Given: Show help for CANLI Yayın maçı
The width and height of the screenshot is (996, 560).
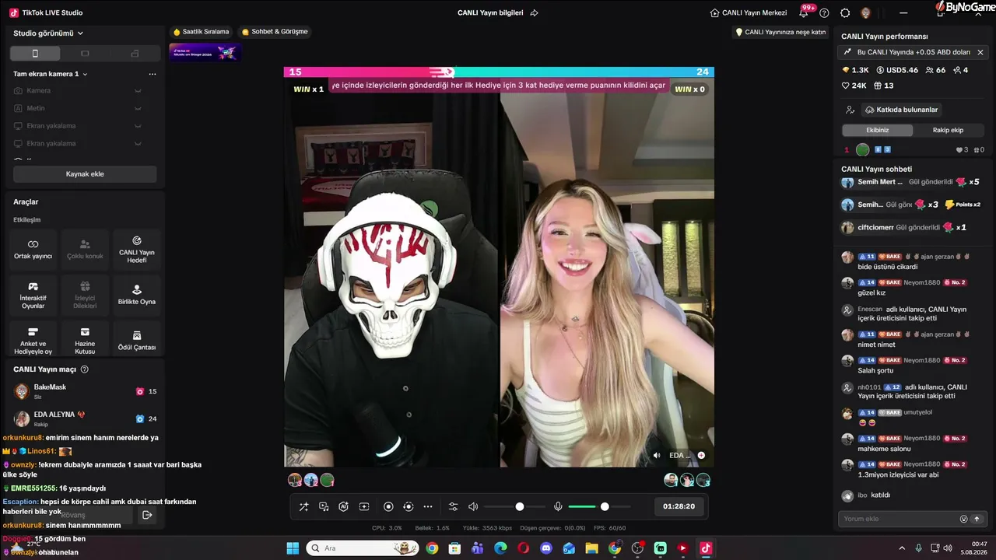Looking at the screenshot, I should 85,369.
